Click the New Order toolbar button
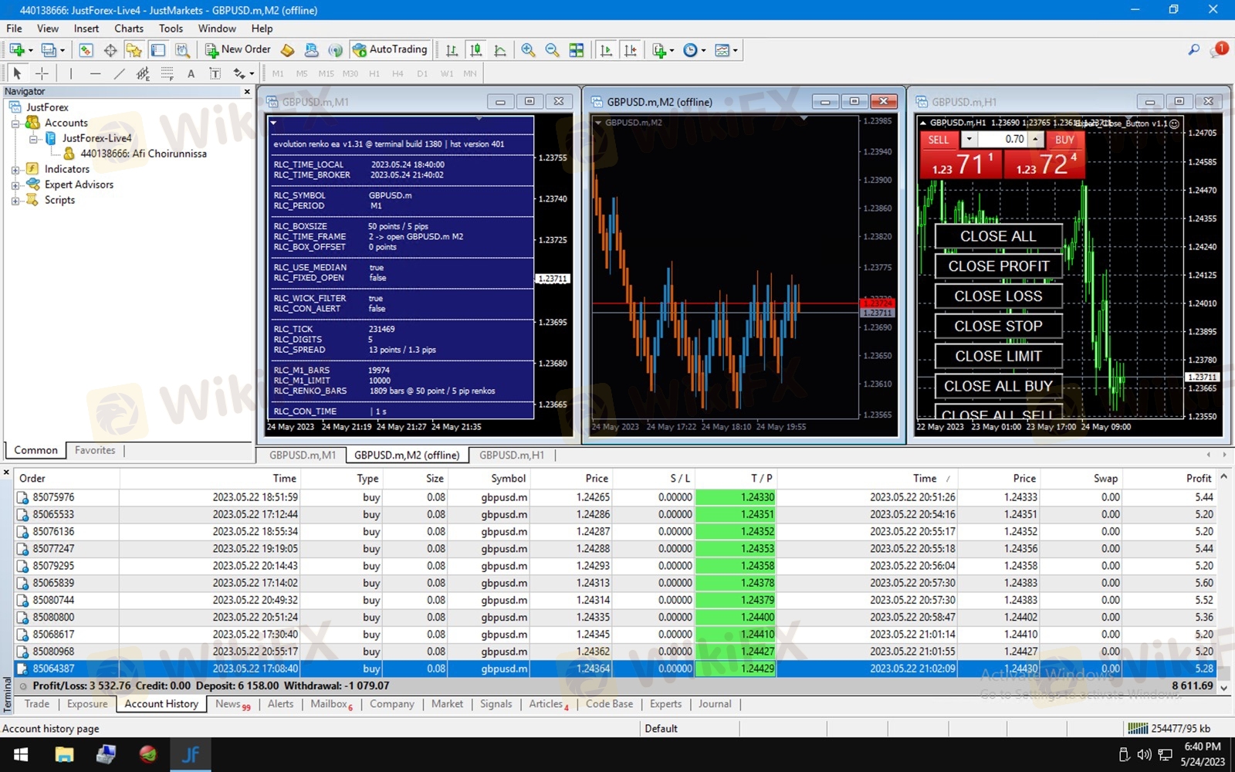 pyautogui.click(x=238, y=49)
